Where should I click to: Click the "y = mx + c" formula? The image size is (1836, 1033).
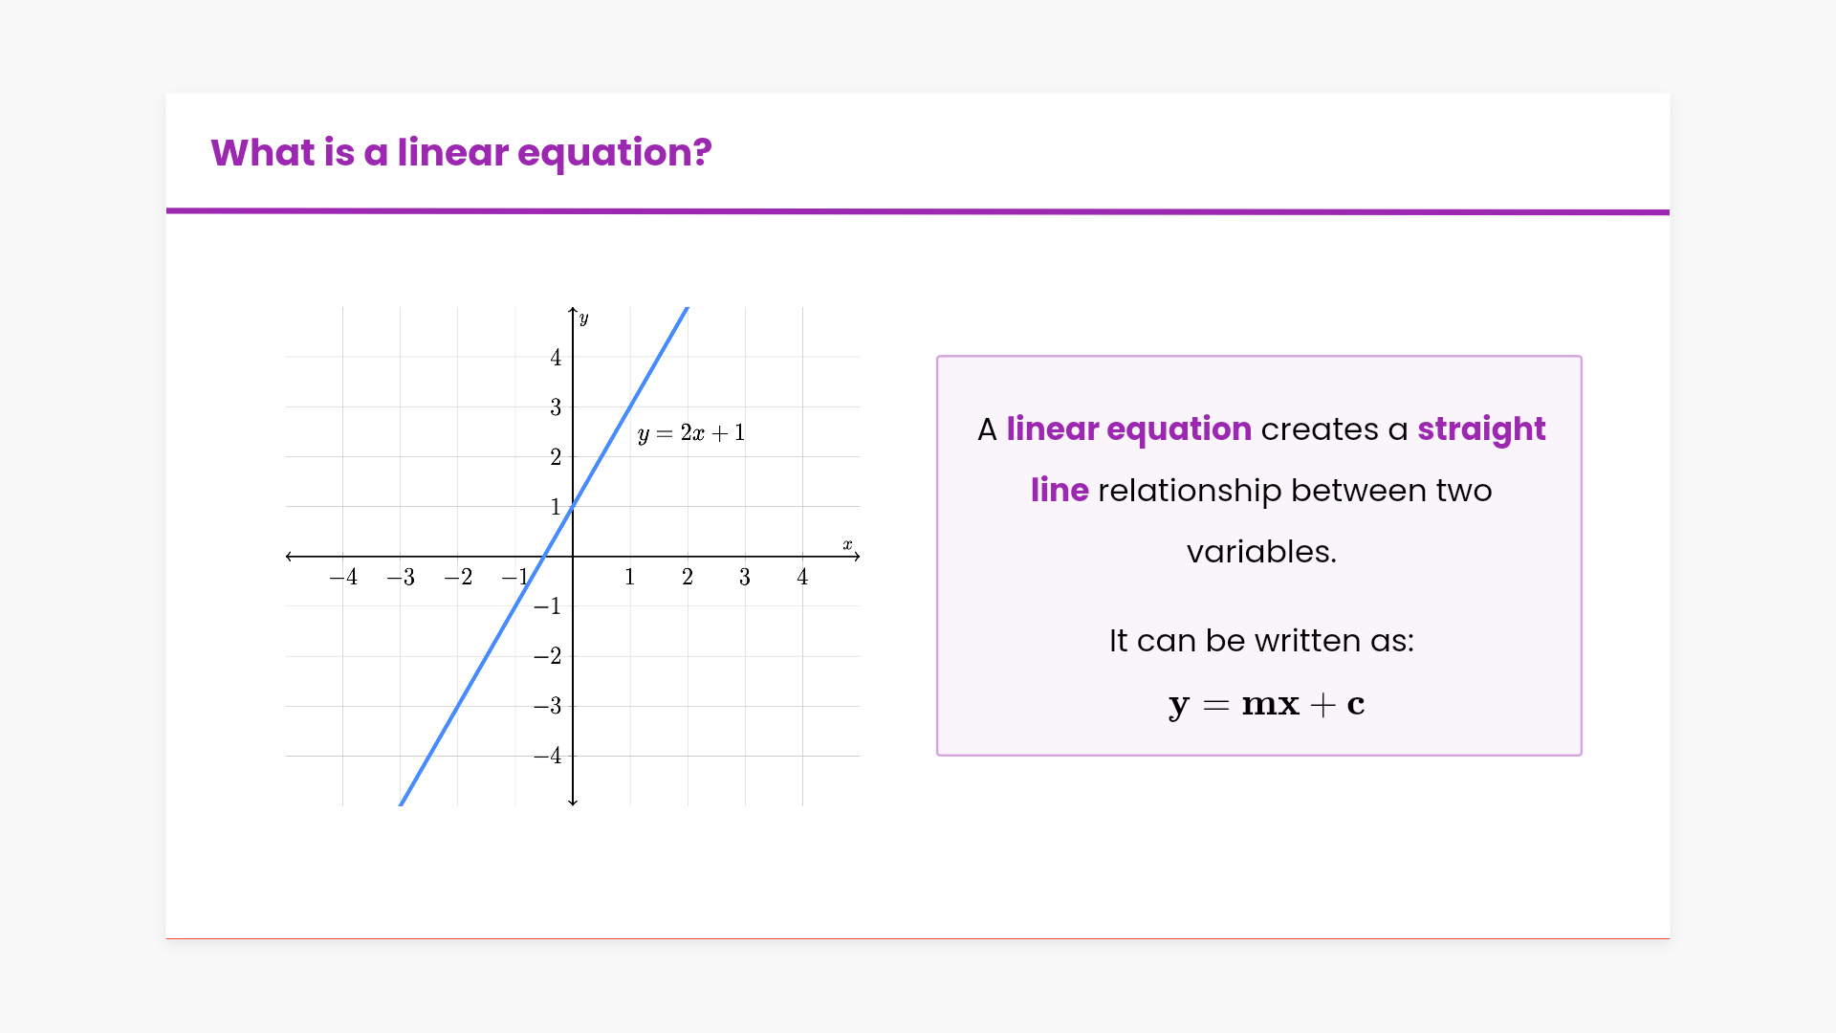1266,704
